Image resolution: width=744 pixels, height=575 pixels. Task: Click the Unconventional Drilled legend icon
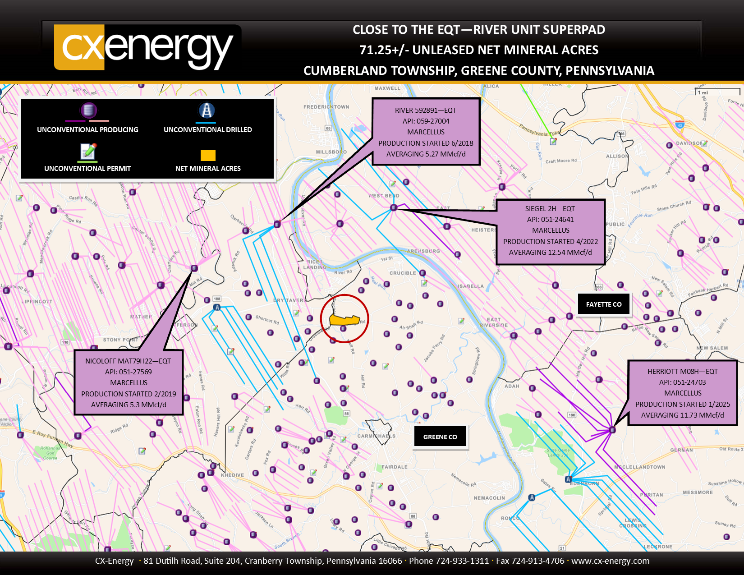[x=206, y=110]
